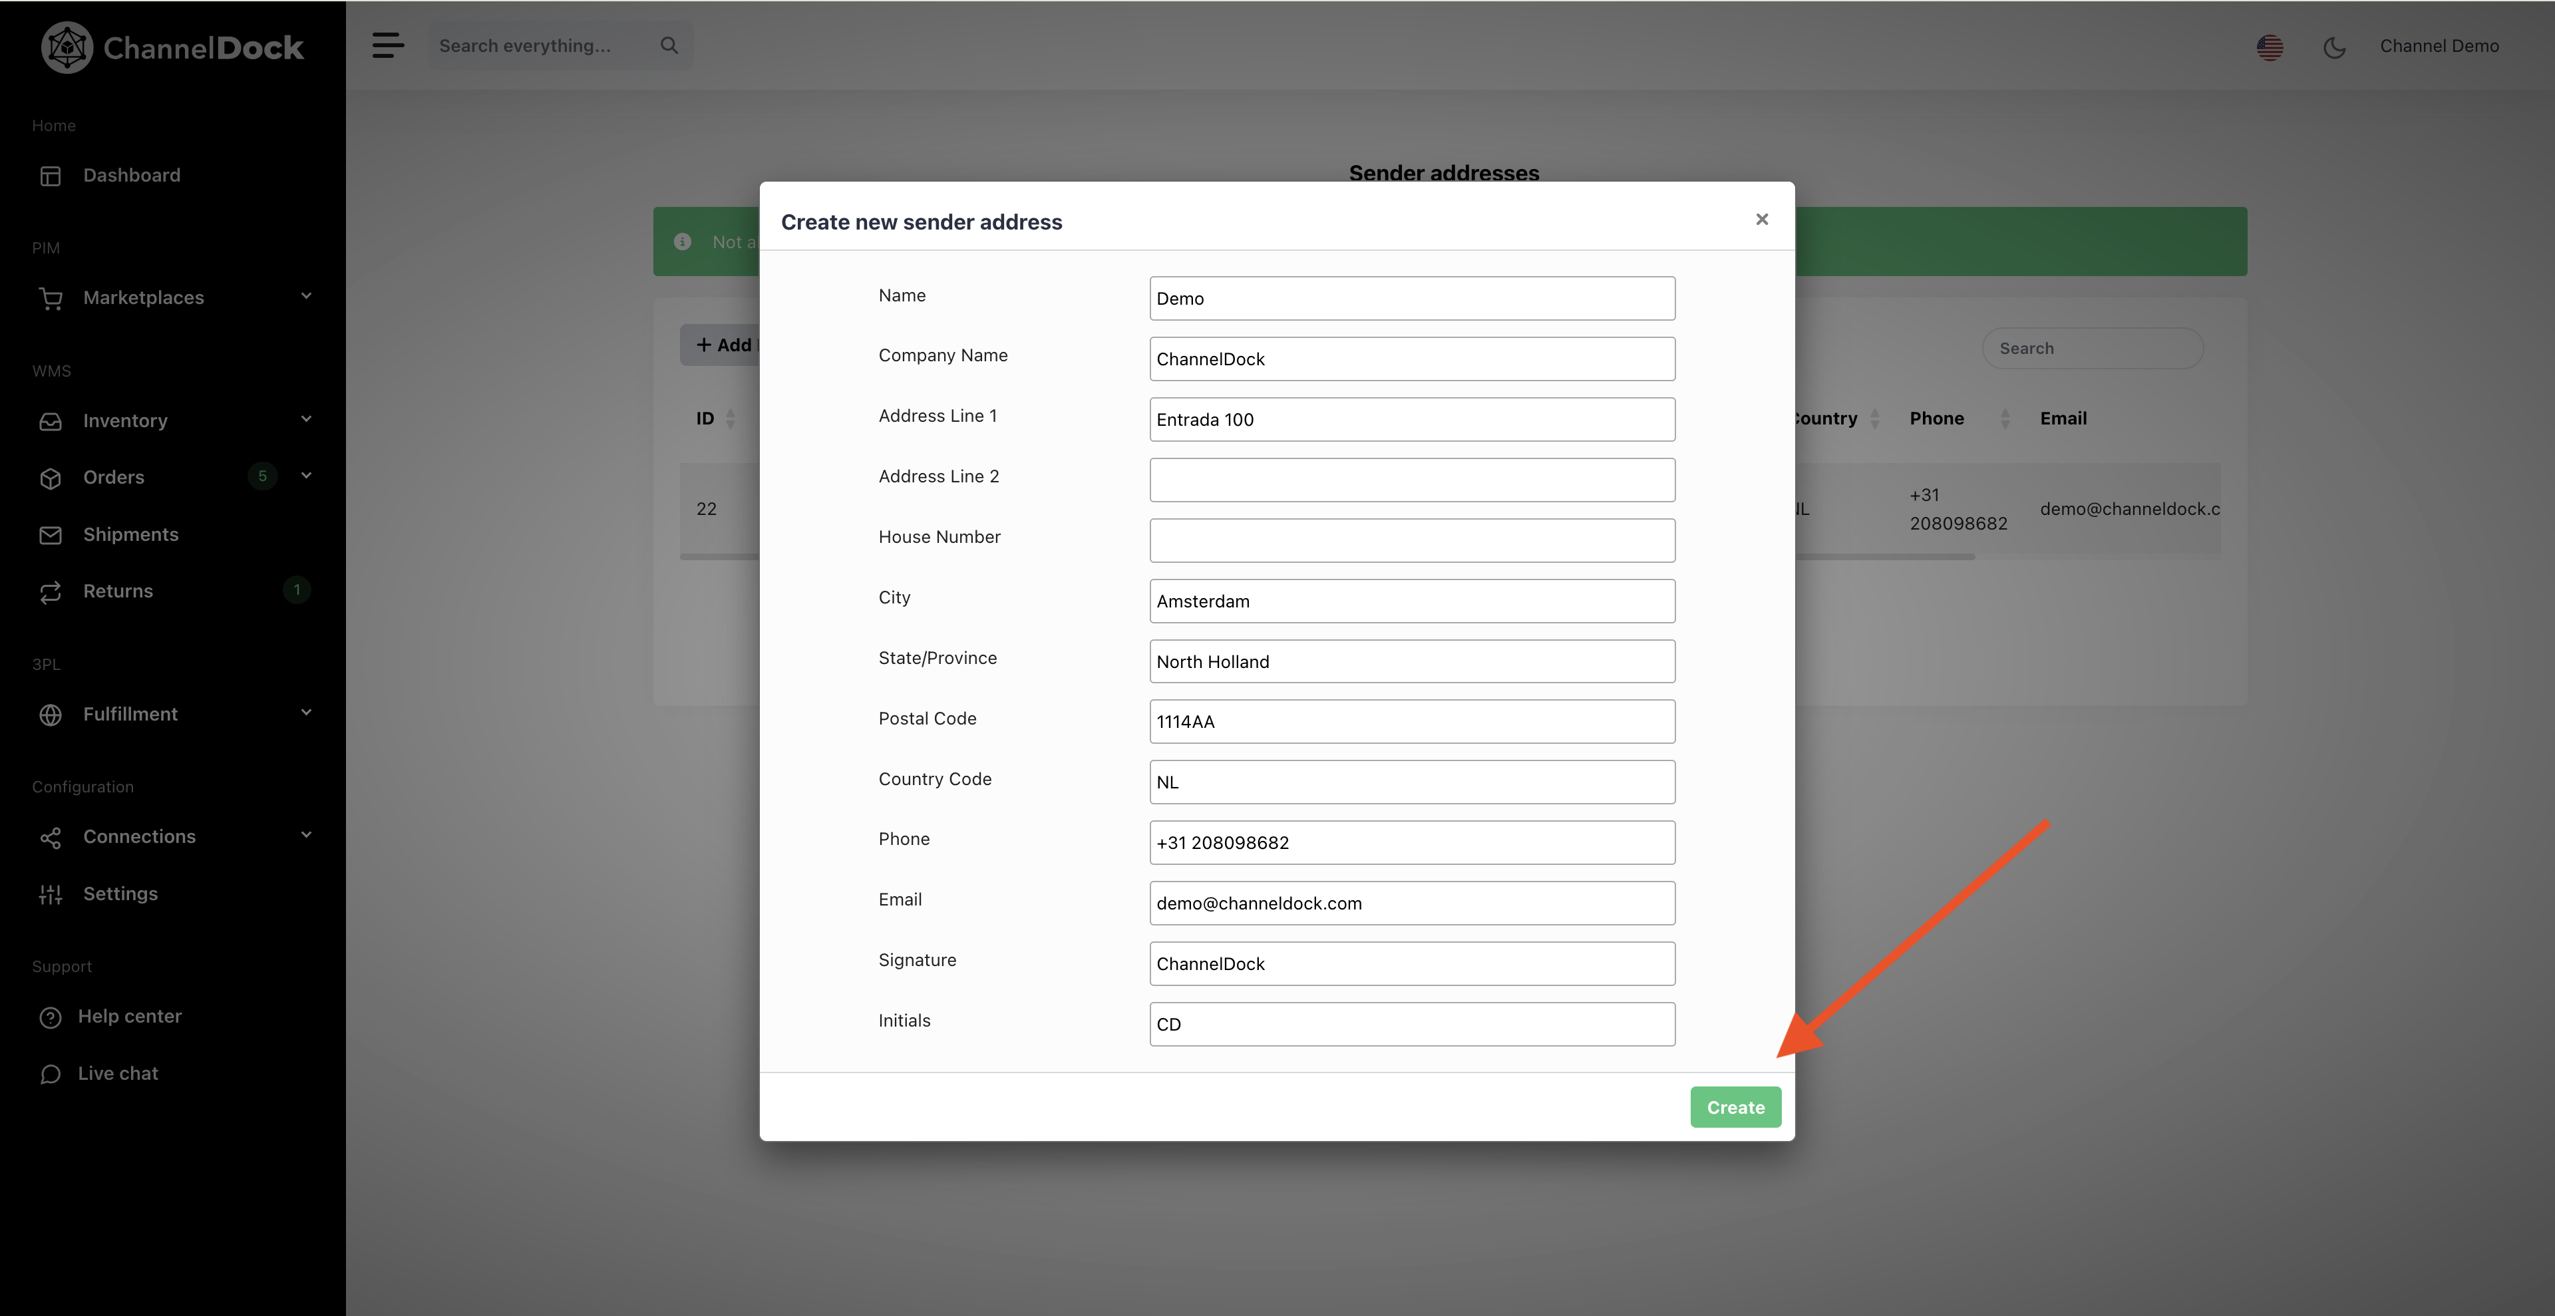Image resolution: width=2555 pixels, height=1316 pixels.
Task: Click the Country Code input field
Action: click(x=1411, y=782)
